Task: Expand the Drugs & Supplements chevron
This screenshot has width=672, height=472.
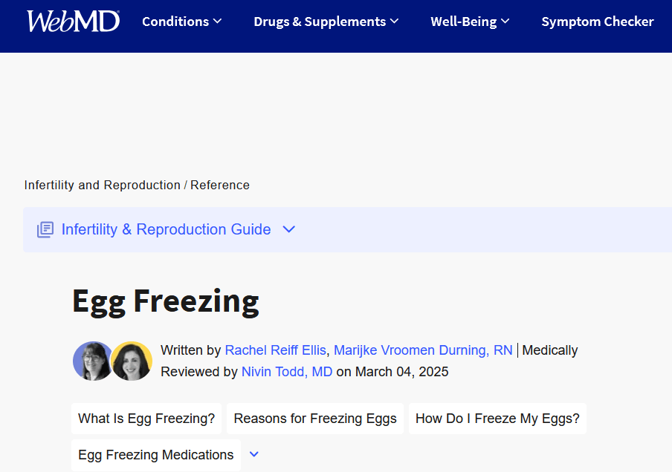Action: pos(395,21)
